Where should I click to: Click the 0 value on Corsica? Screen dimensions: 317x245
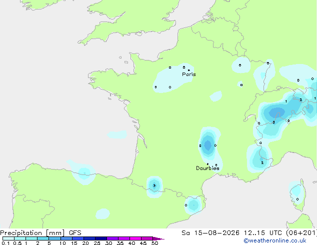[x=297, y=199]
